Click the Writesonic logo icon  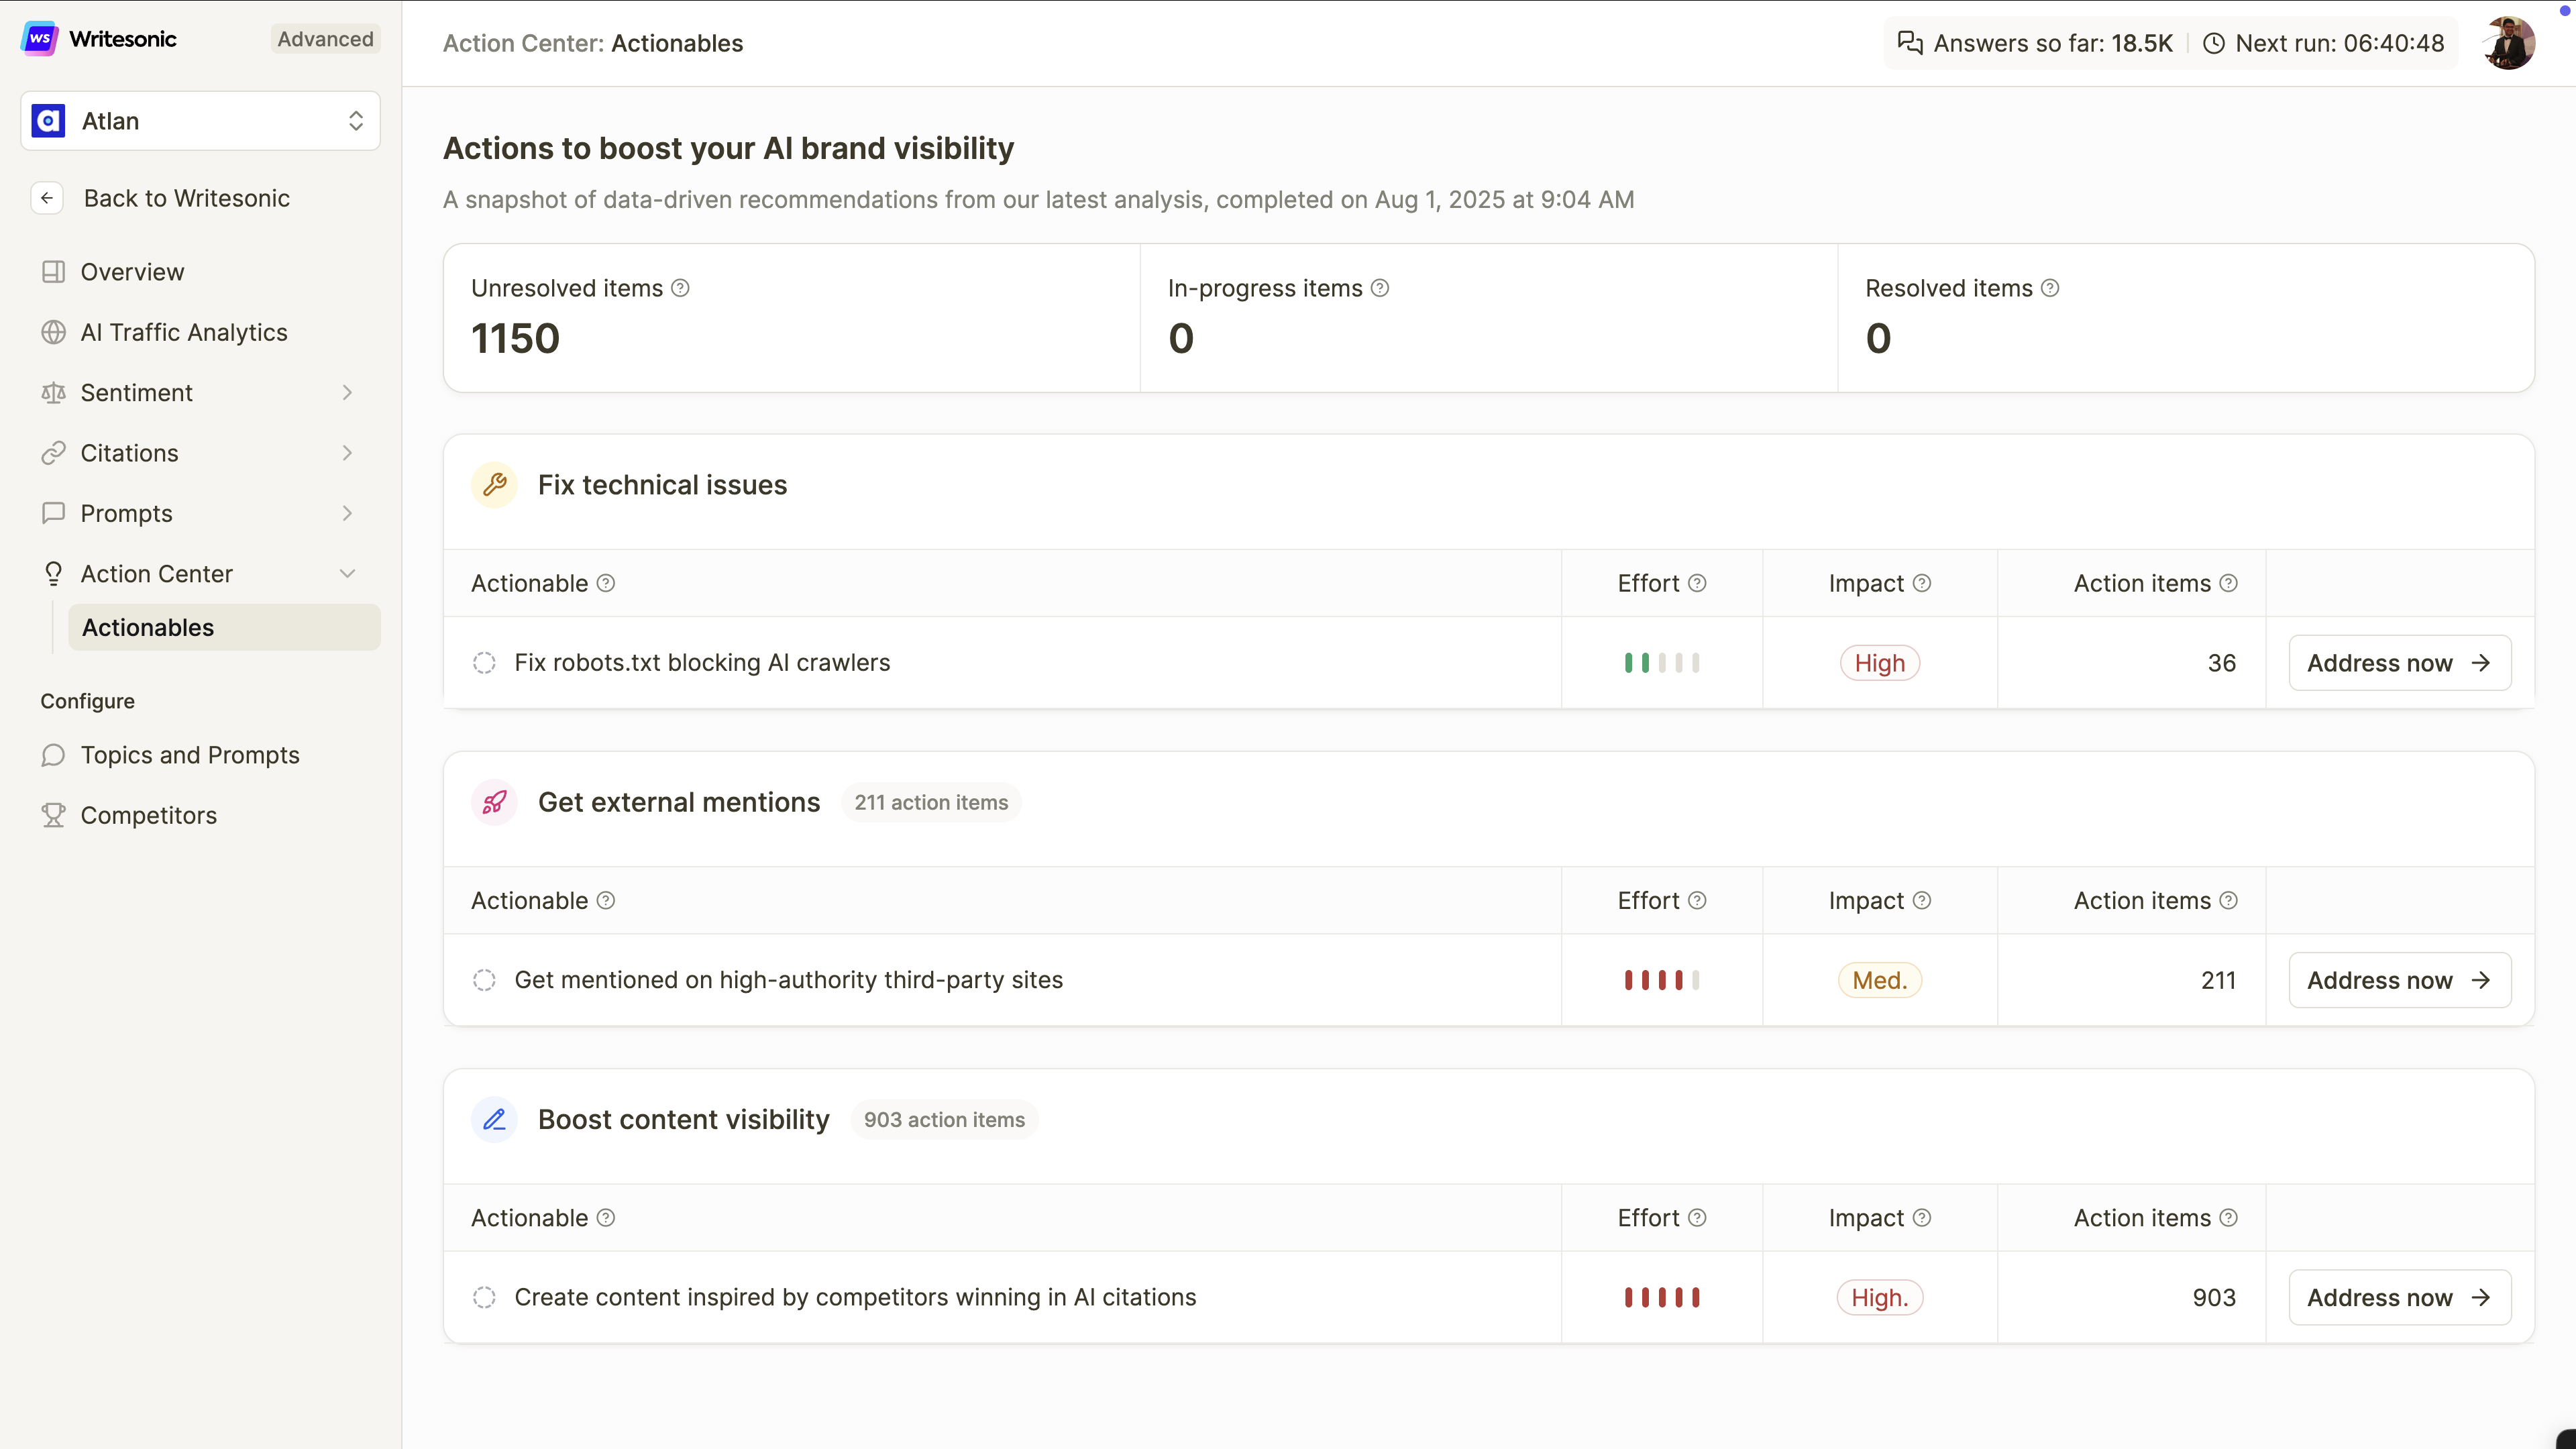pyautogui.click(x=40, y=39)
